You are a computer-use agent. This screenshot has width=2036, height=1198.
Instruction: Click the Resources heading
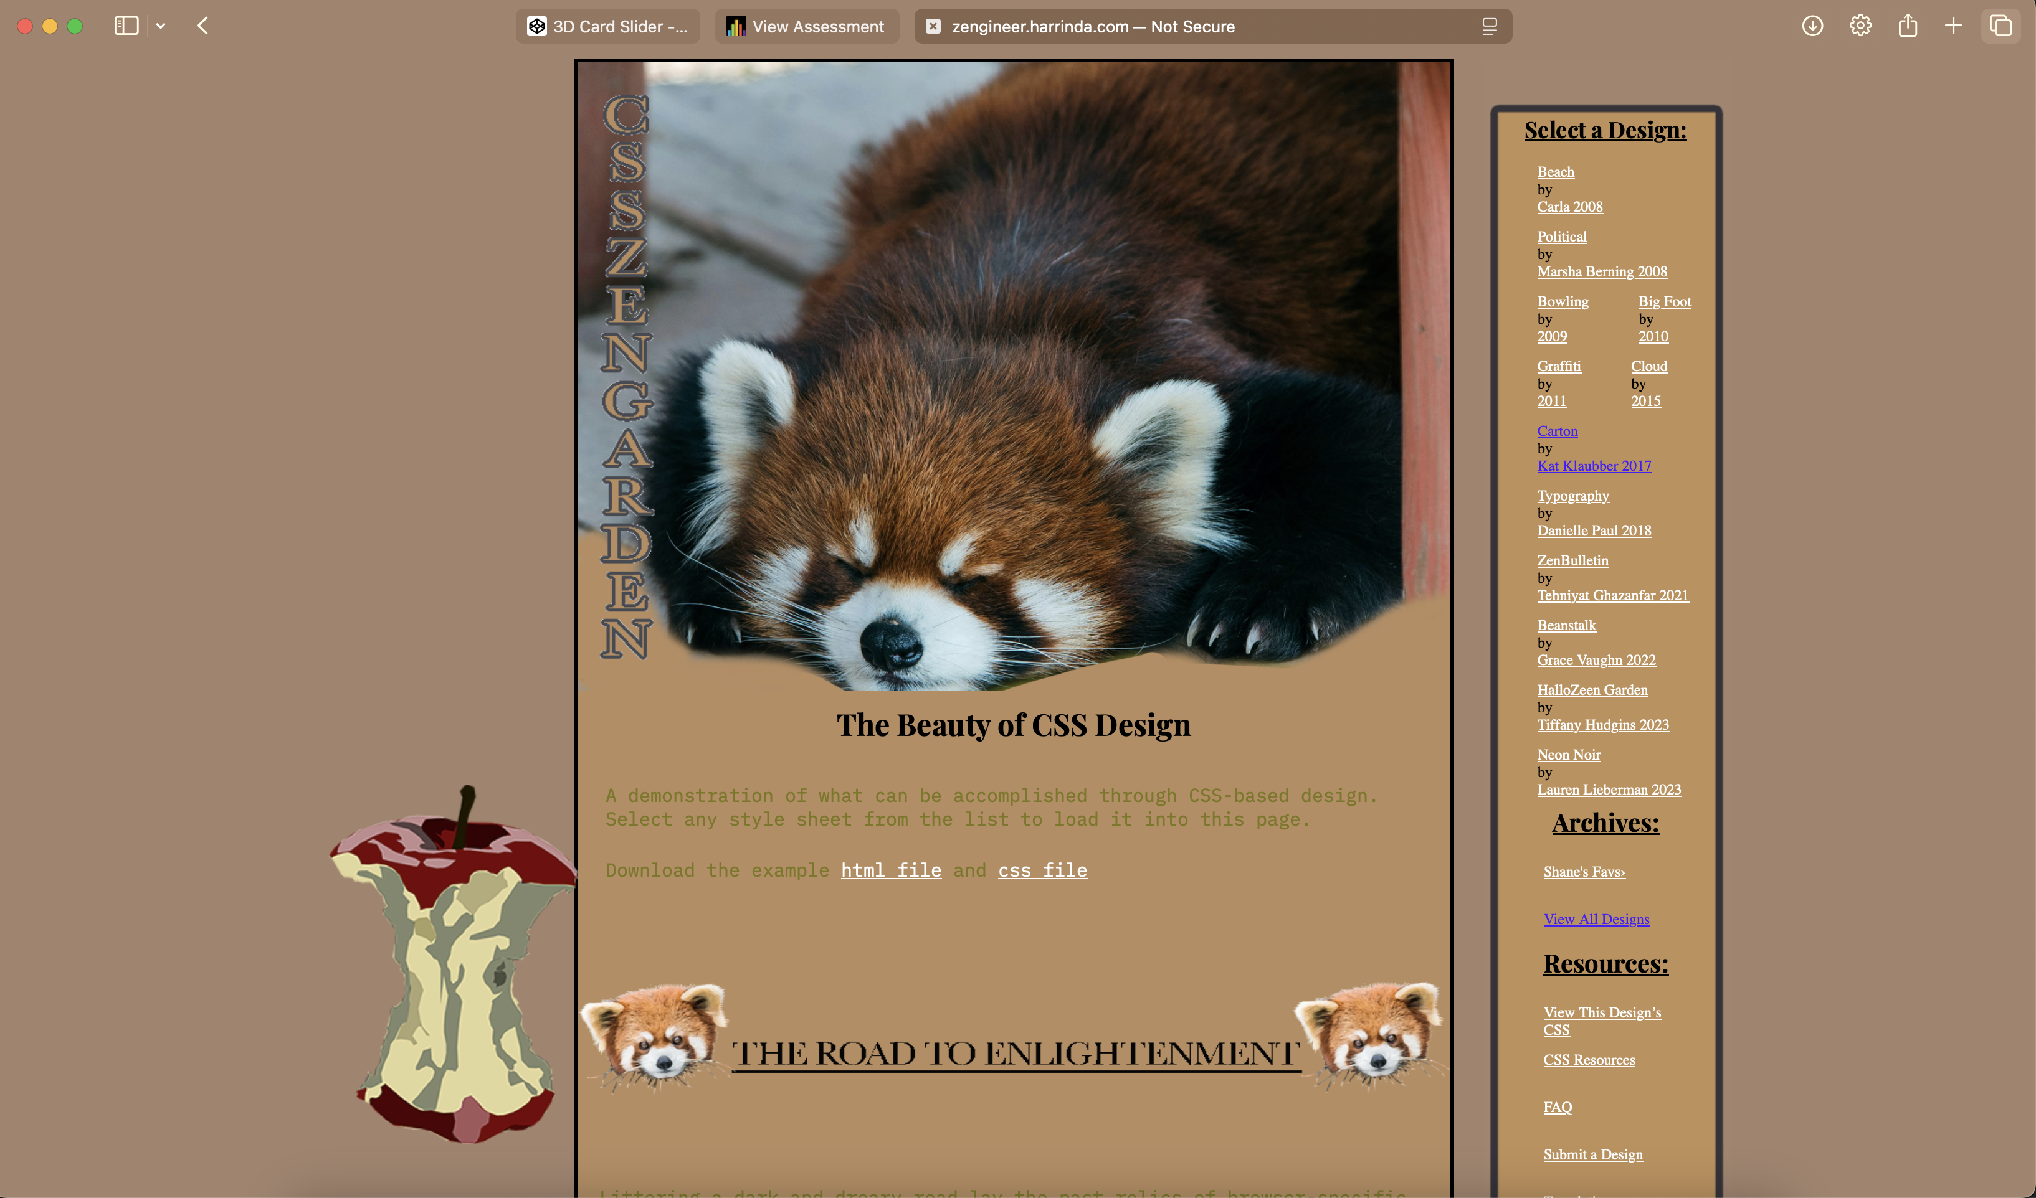1605,964
